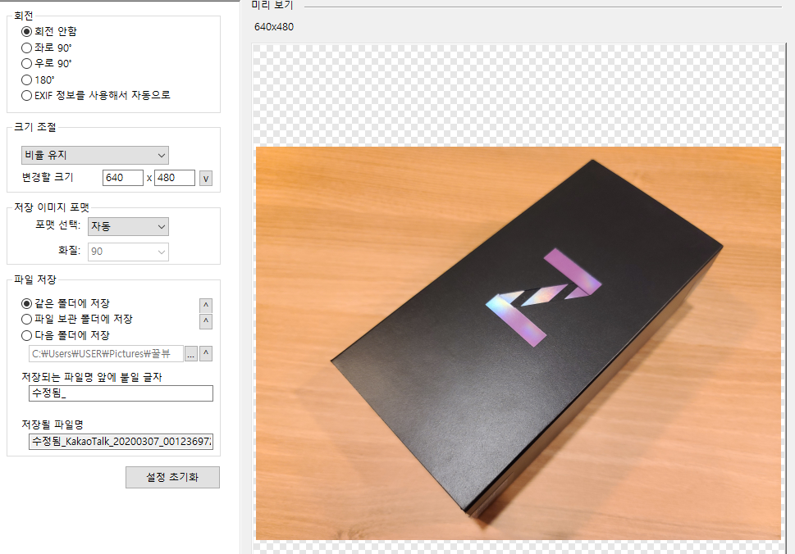Select the 좌로 90° rotation option
The width and height of the screenshot is (795, 554).
coord(47,48)
